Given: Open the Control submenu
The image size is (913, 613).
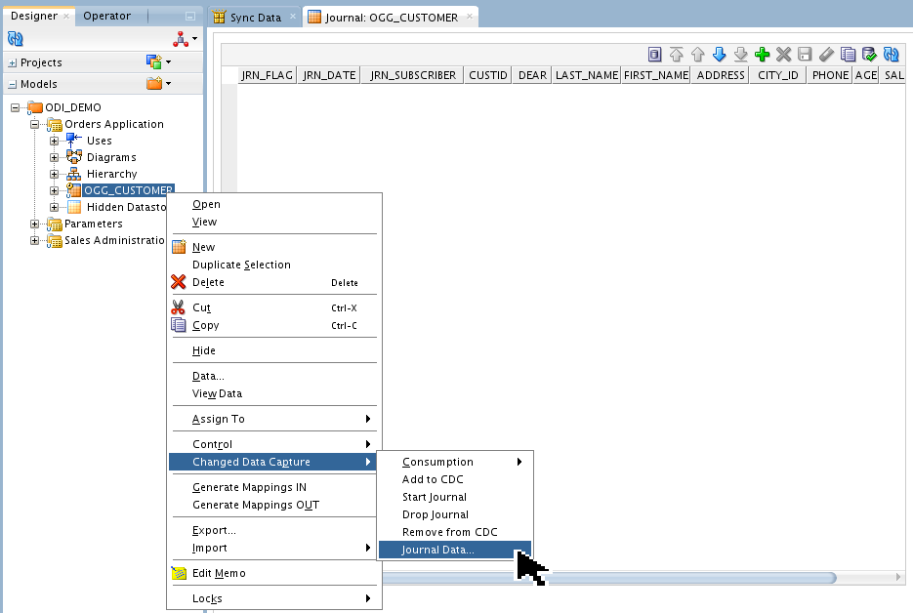Looking at the screenshot, I should (x=274, y=444).
